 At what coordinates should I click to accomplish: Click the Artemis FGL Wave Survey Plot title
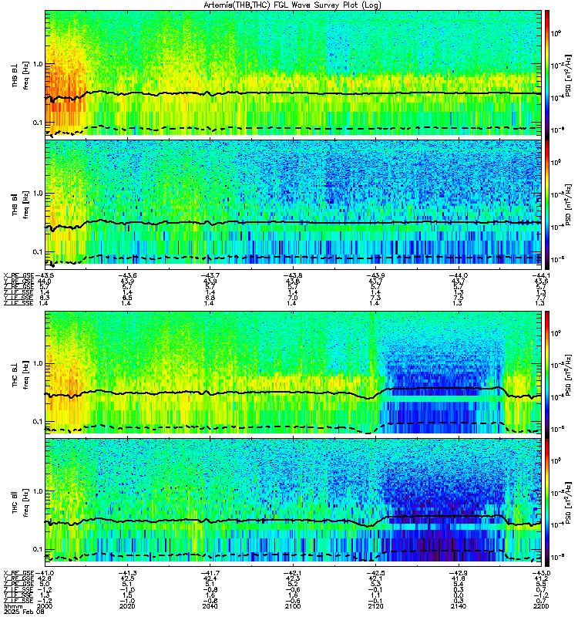[x=292, y=5]
